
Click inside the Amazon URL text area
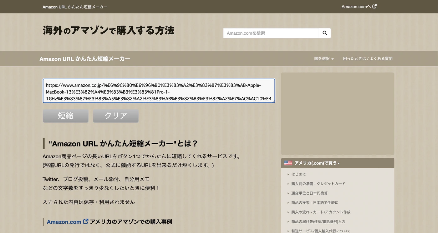(x=159, y=91)
